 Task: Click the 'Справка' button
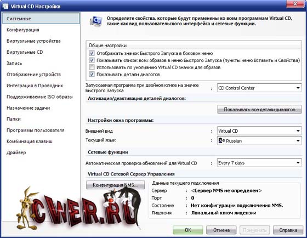(x=288, y=230)
